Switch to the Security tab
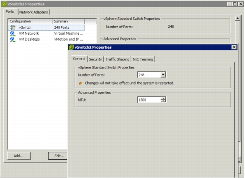245x178 pixels. tap(95, 59)
